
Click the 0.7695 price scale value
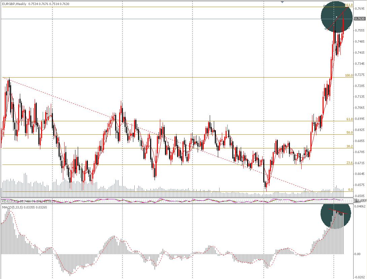click(360, 9)
